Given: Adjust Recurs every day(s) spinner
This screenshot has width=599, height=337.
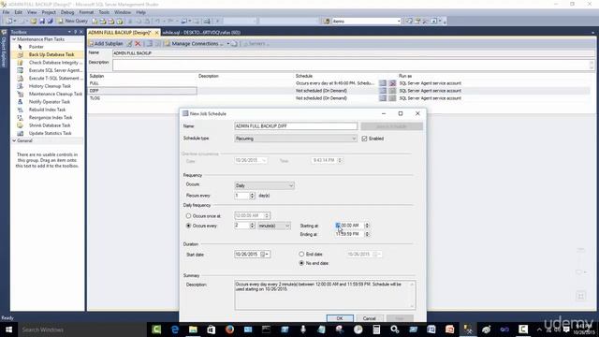Looking at the screenshot, I should tap(252, 196).
